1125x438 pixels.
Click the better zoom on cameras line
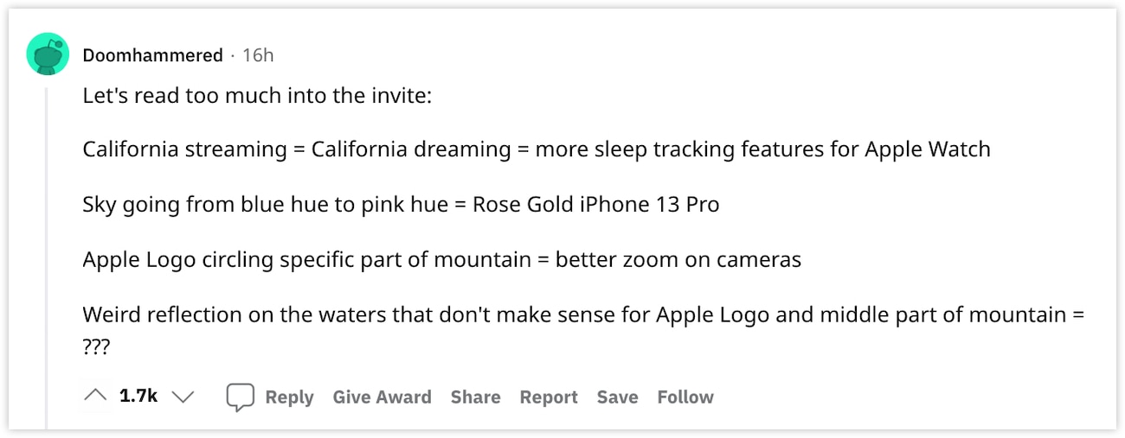click(442, 259)
